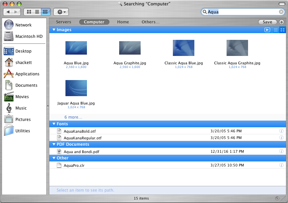Viewport: 288px width, 203px height.
Task: Clear the search field with X button
Action: (281, 12)
